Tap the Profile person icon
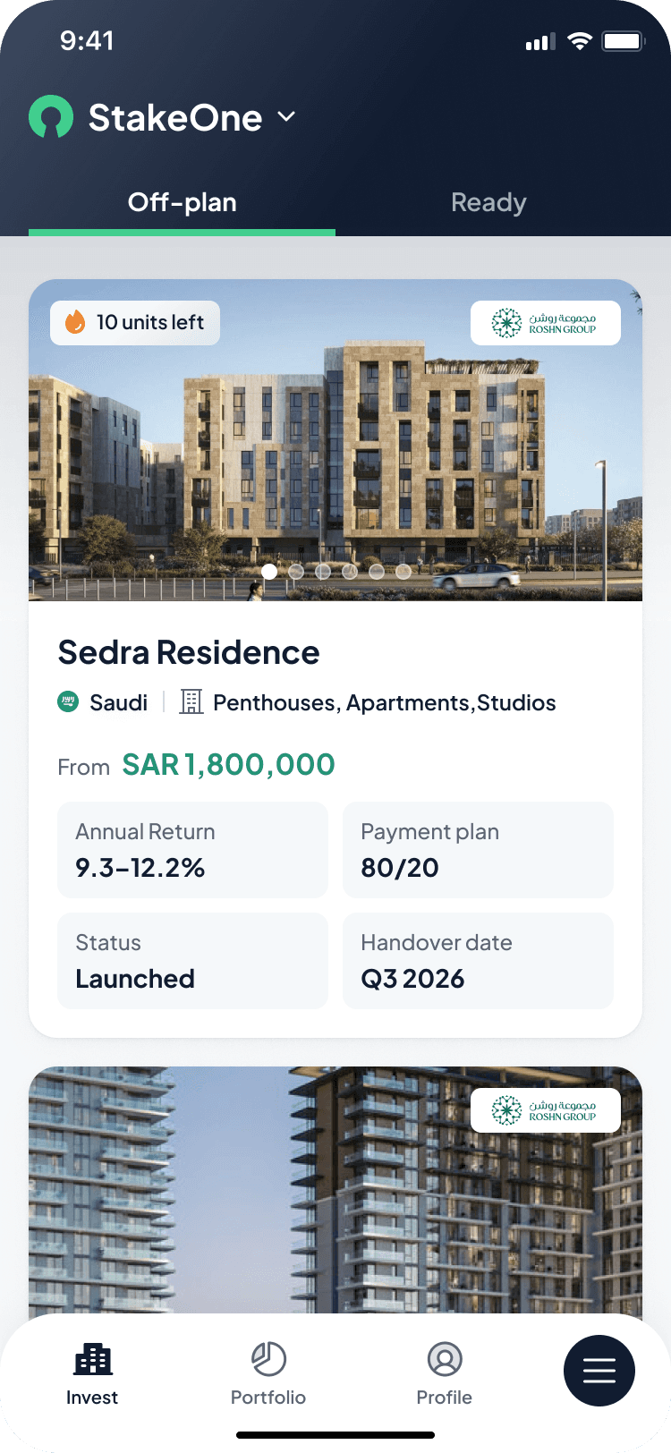This screenshot has width=671, height=1453. [445, 1360]
